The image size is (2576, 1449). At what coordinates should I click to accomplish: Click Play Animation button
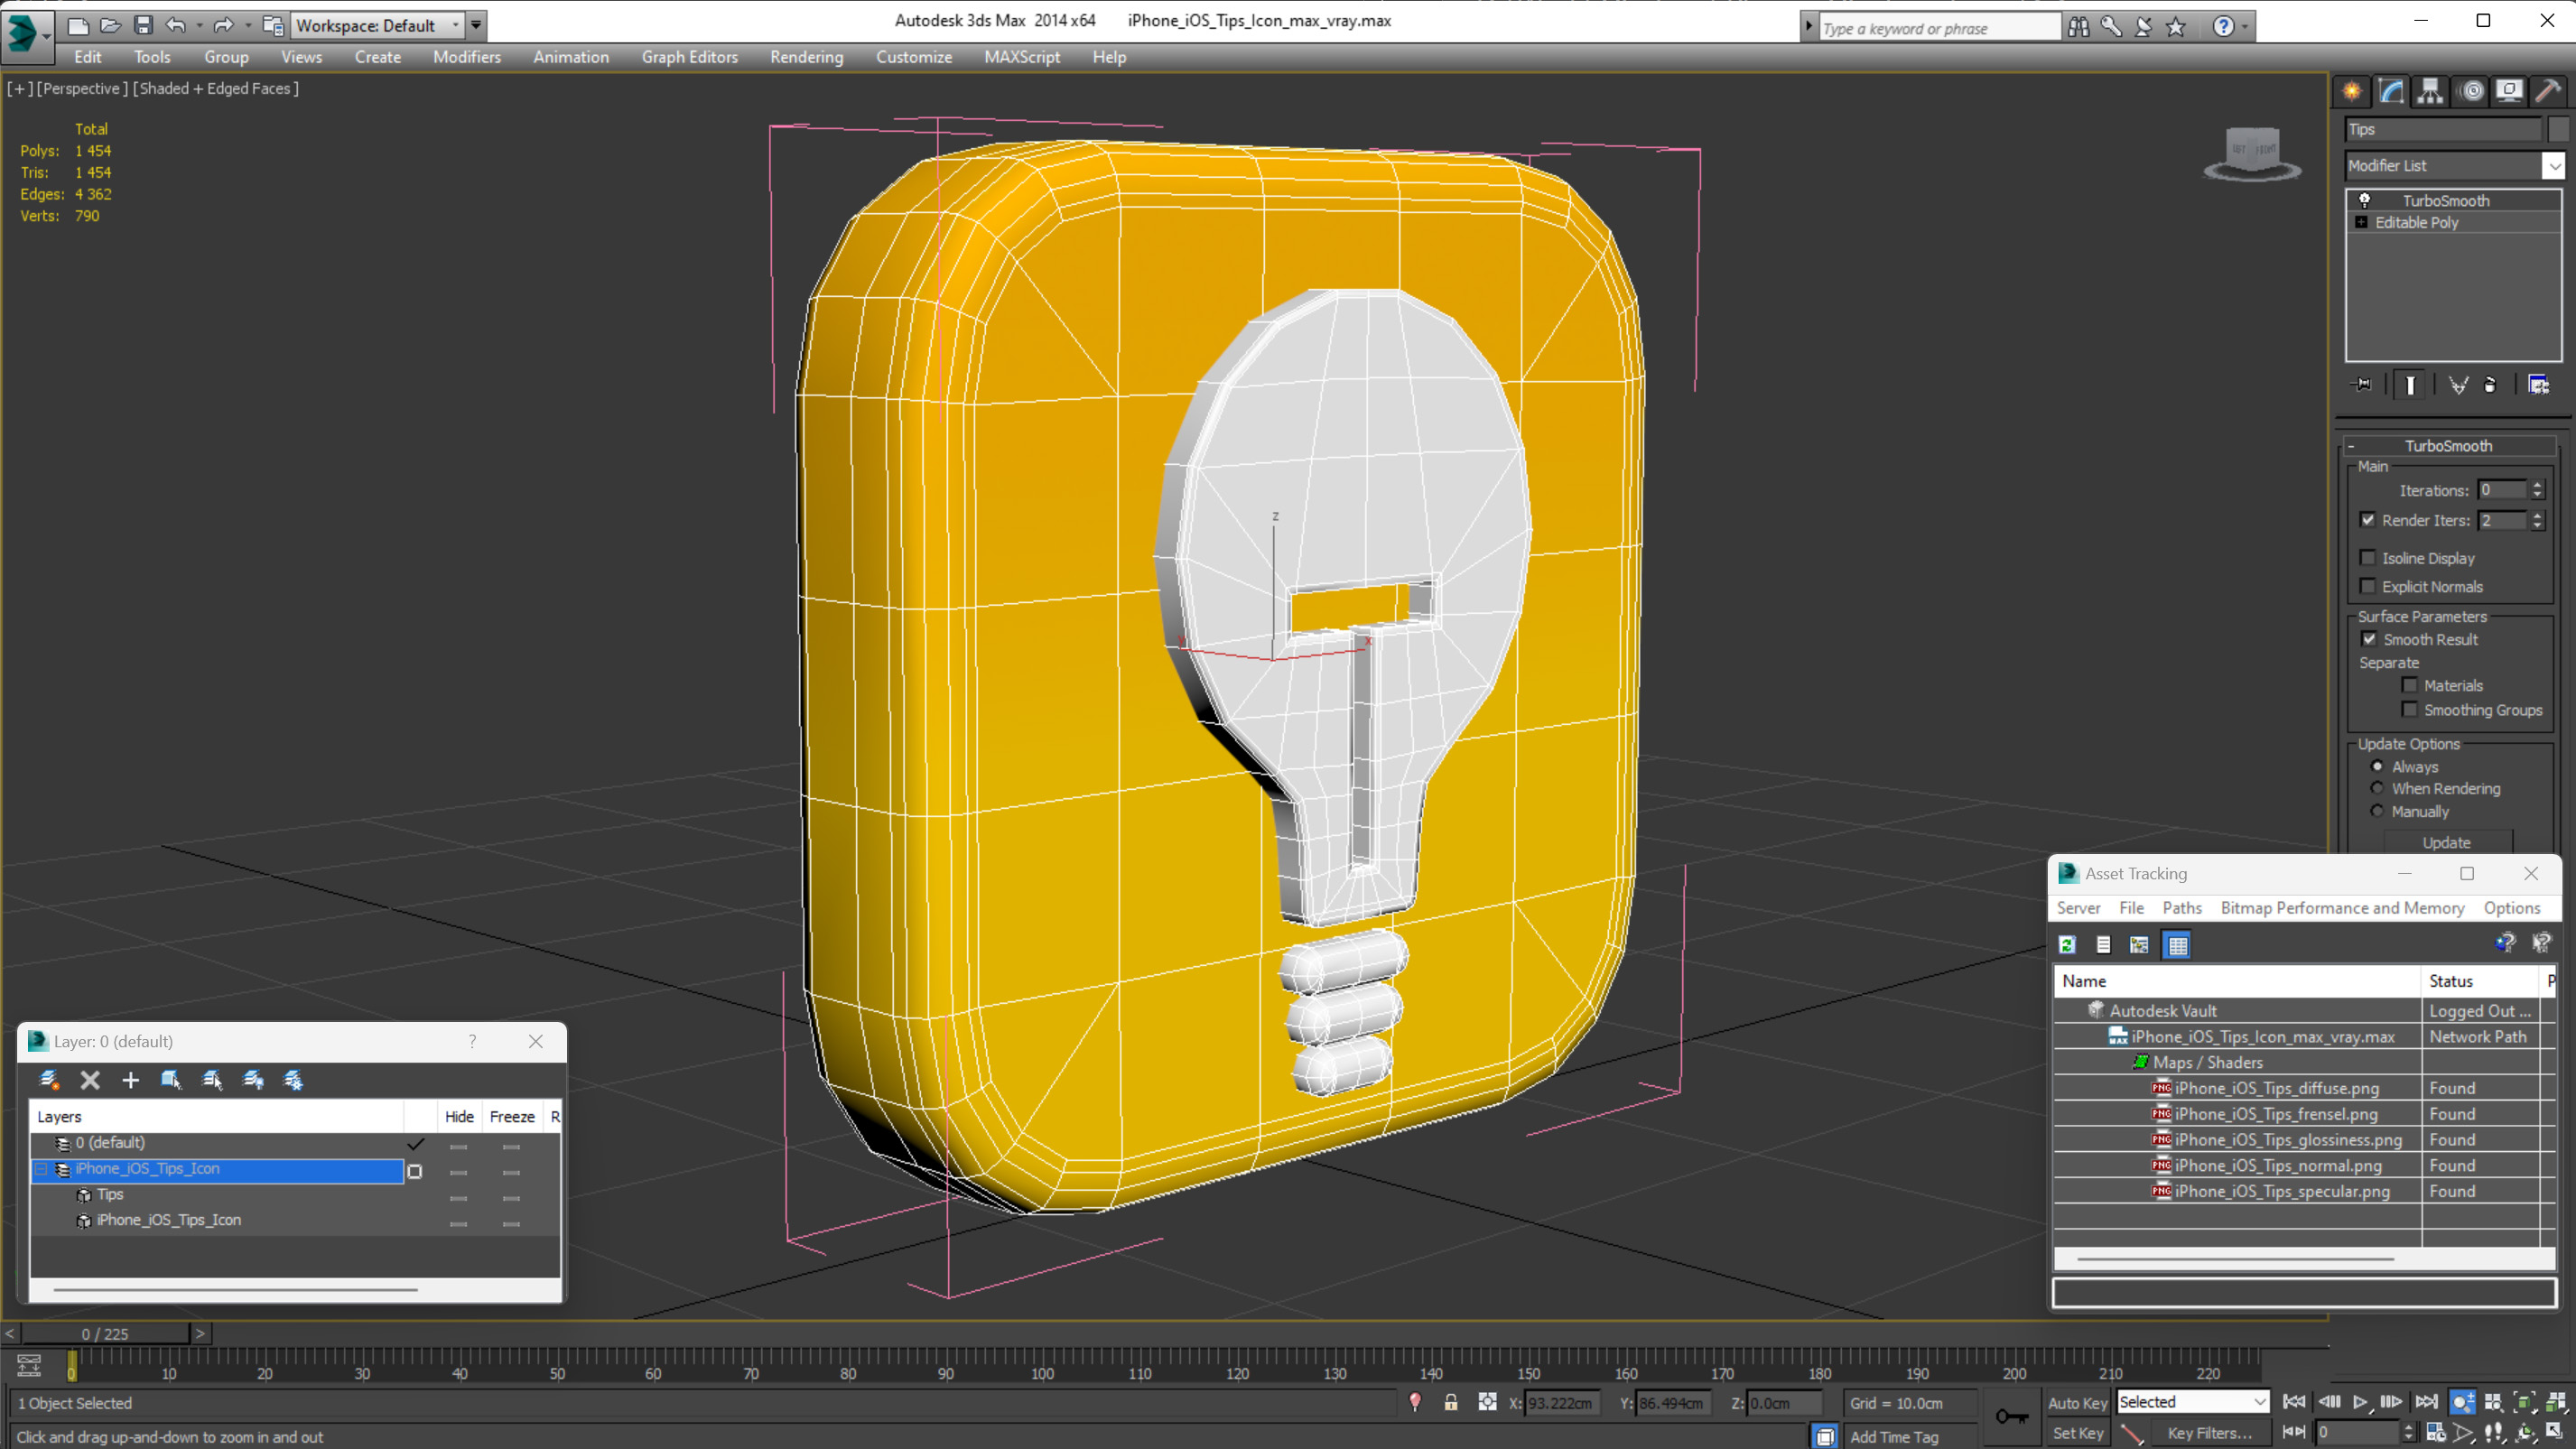coord(2360,1402)
